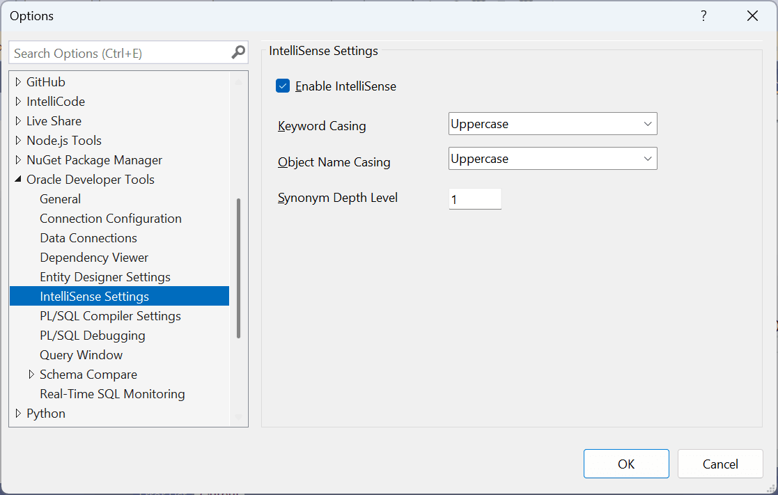Expand the NuGet Package Manager node
This screenshot has width=778, height=495.
click(x=17, y=159)
